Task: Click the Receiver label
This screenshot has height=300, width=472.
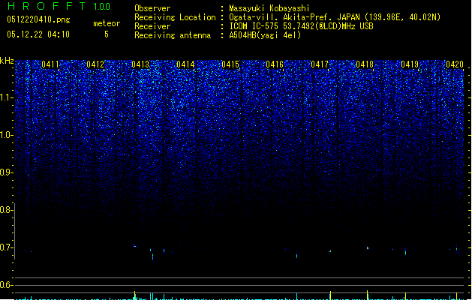Action: coord(152,26)
